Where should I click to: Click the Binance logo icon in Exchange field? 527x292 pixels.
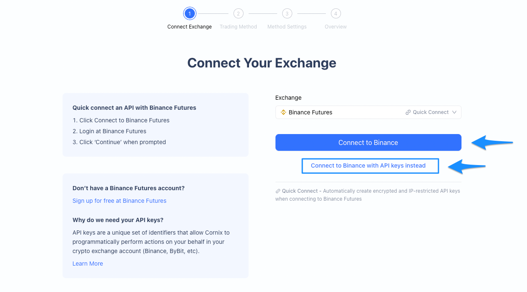[x=283, y=112]
